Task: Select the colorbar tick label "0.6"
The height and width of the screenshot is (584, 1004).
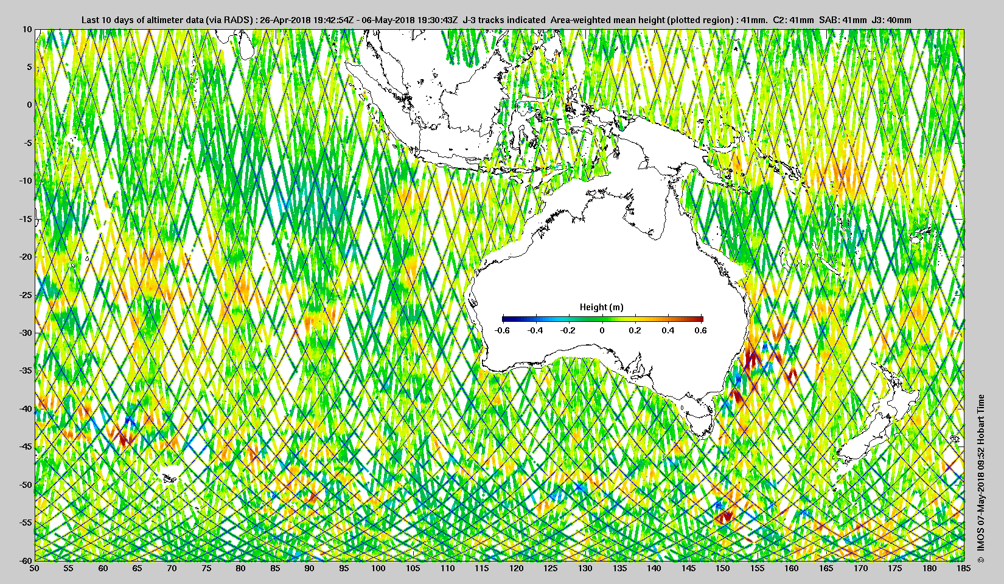Action: (701, 330)
